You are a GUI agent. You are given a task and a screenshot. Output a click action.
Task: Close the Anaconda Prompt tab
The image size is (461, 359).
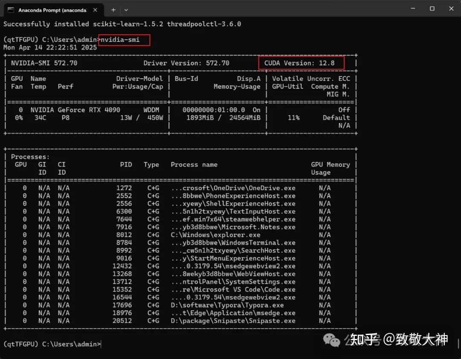tap(95, 9)
